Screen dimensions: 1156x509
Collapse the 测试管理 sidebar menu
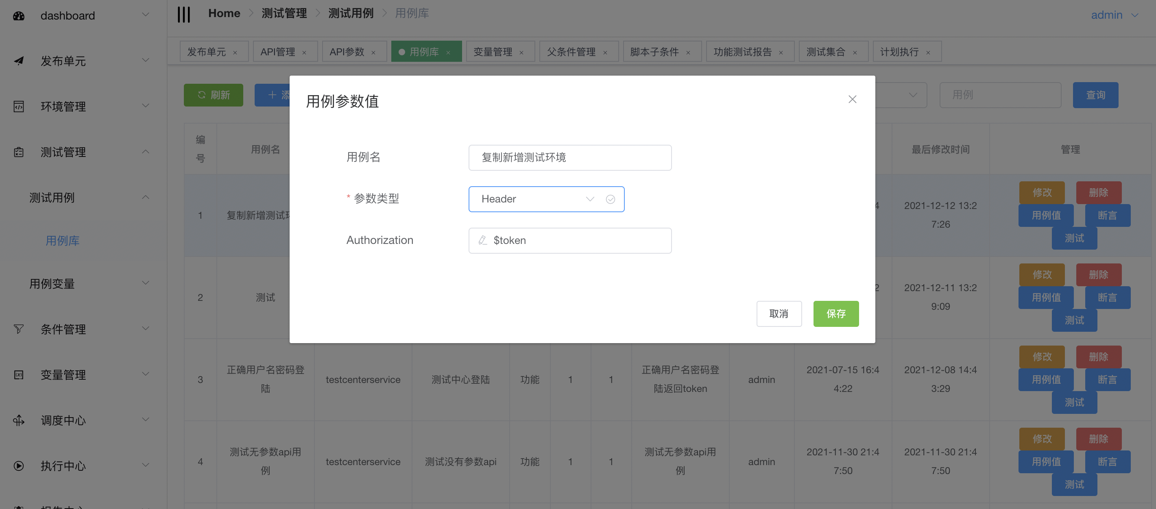(145, 152)
